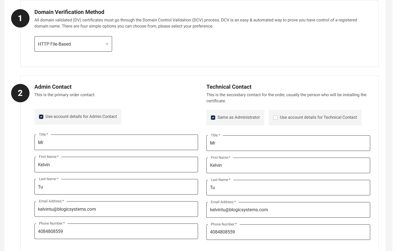Click the Technical Contact Title field
The height and width of the screenshot is (251, 398).
[288, 143]
